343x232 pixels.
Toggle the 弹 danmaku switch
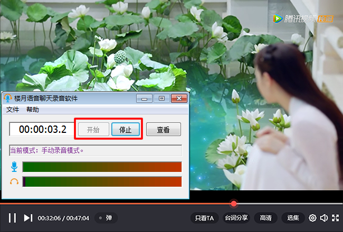[x=106, y=218]
